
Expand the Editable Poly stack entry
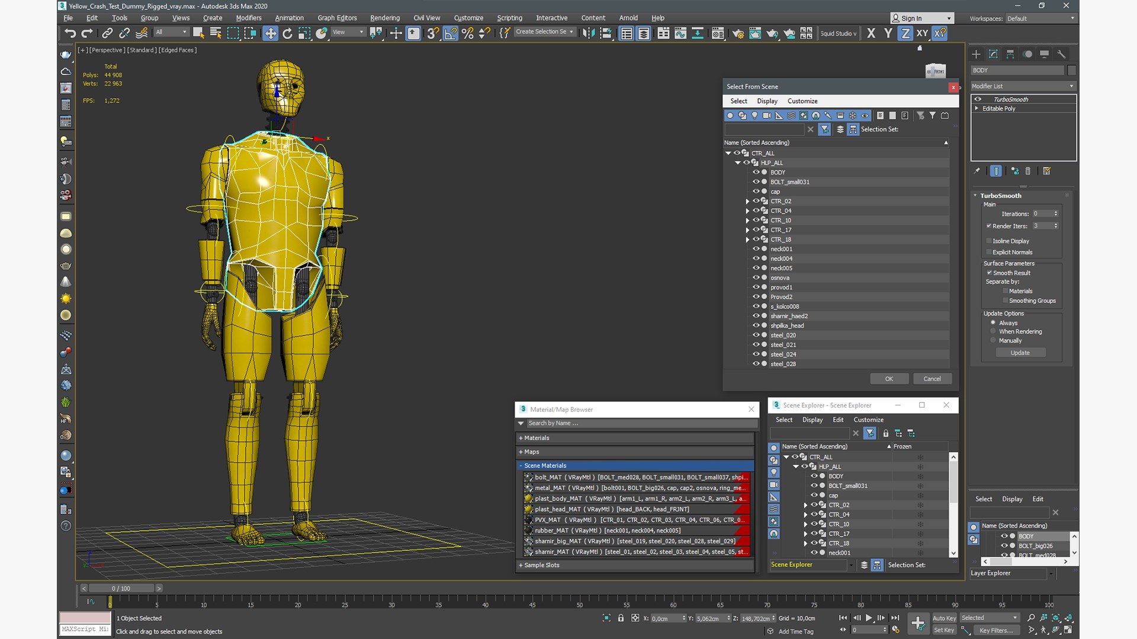977,108
